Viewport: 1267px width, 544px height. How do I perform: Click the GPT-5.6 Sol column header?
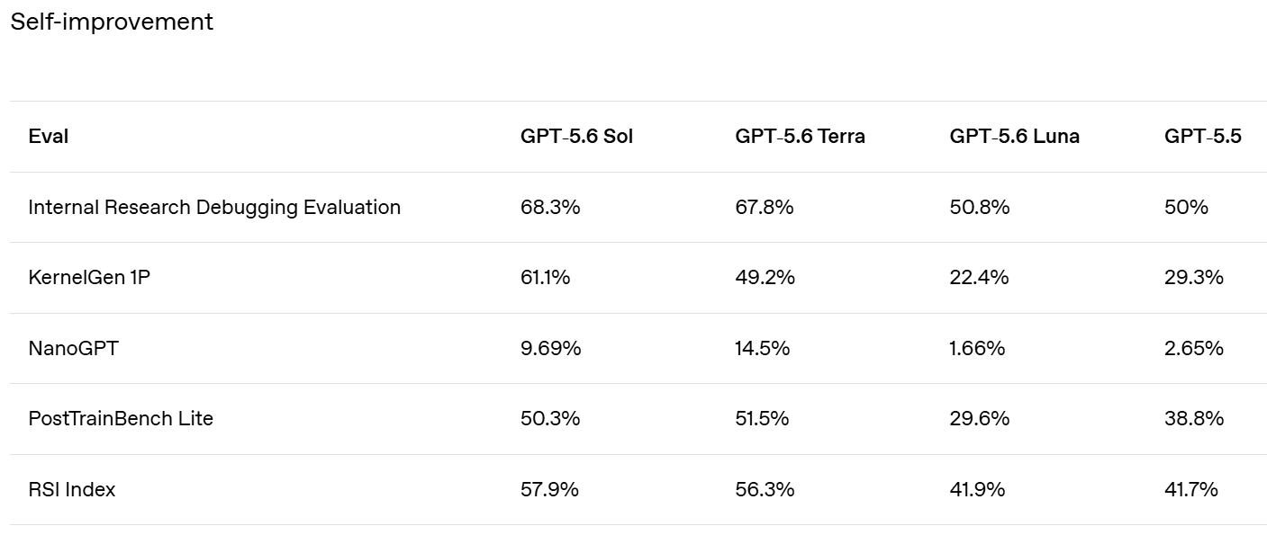pyautogui.click(x=576, y=137)
